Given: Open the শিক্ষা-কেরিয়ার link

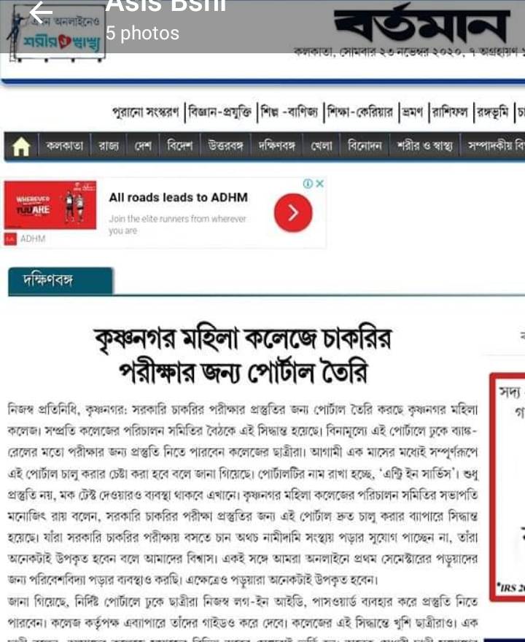Looking at the screenshot, I should tap(360, 112).
